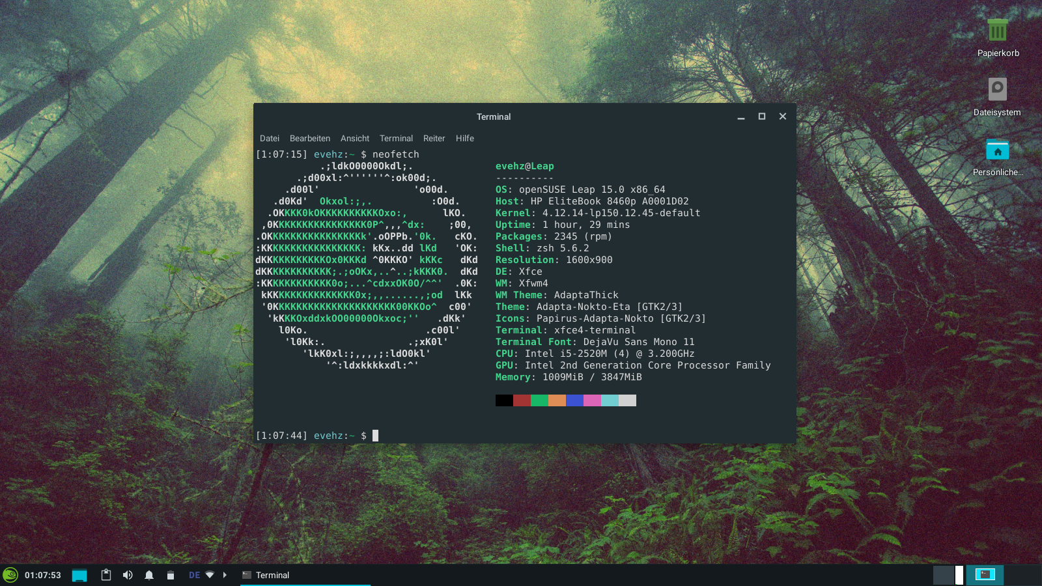Open the Terminal menu in the menu bar
This screenshot has height=586, width=1042.
click(396, 138)
